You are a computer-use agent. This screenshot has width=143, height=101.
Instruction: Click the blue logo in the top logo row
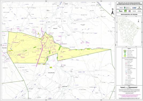point(134,8)
